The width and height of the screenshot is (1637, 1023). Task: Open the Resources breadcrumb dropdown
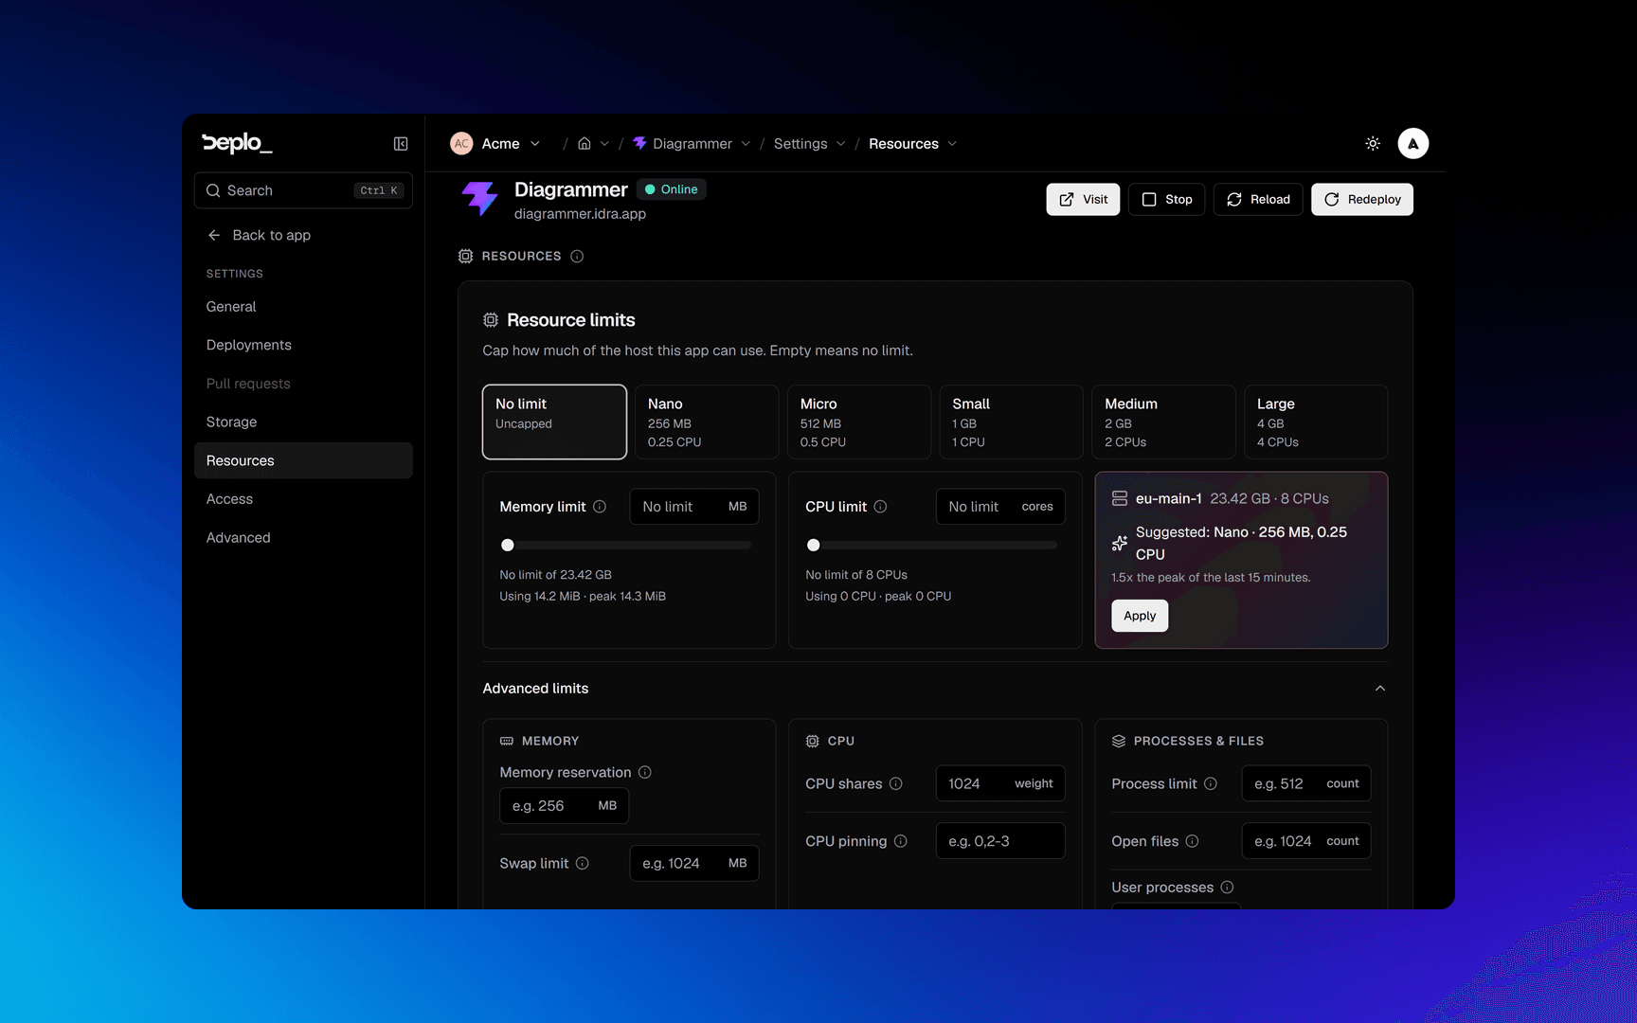(952, 144)
